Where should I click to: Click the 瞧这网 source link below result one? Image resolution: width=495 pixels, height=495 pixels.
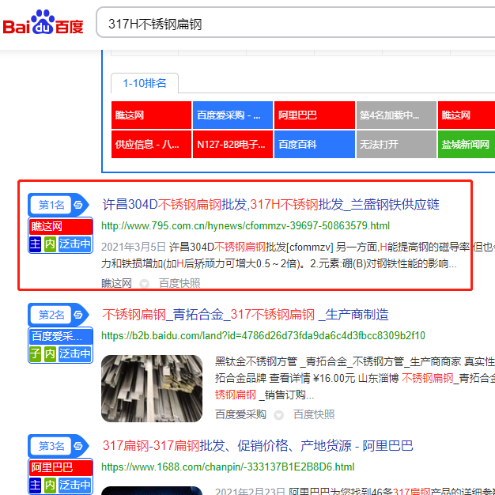coord(116,283)
